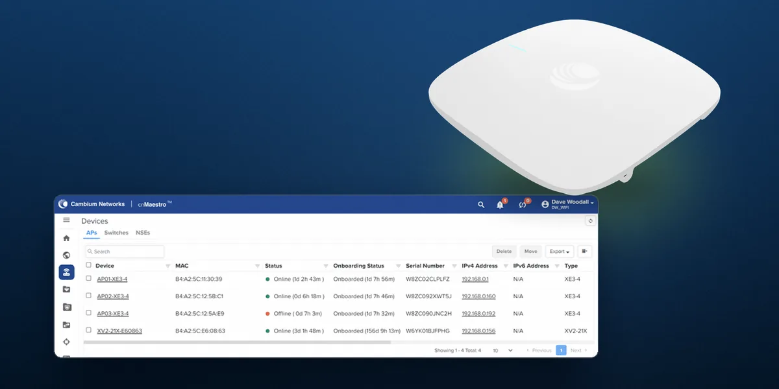Viewport: 779px width, 389px height.
Task: Select page 1 in pagination
Action: (561, 350)
